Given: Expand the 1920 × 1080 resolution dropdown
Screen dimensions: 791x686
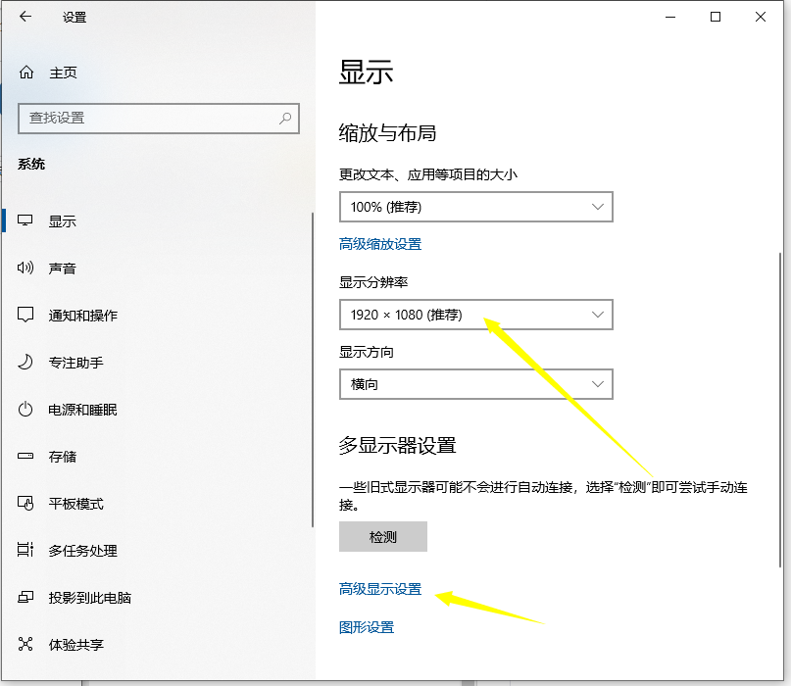Looking at the screenshot, I should pyautogui.click(x=475, y=315).
